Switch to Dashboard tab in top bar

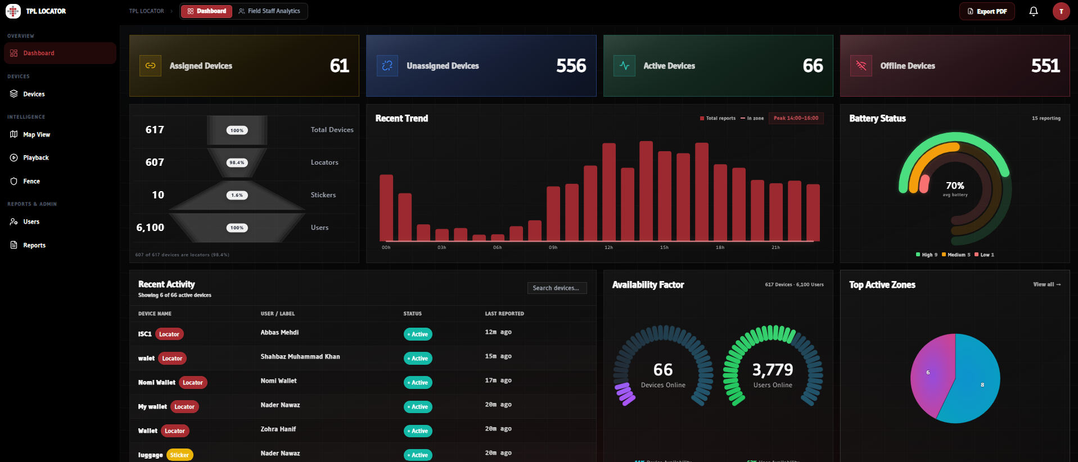206,11
